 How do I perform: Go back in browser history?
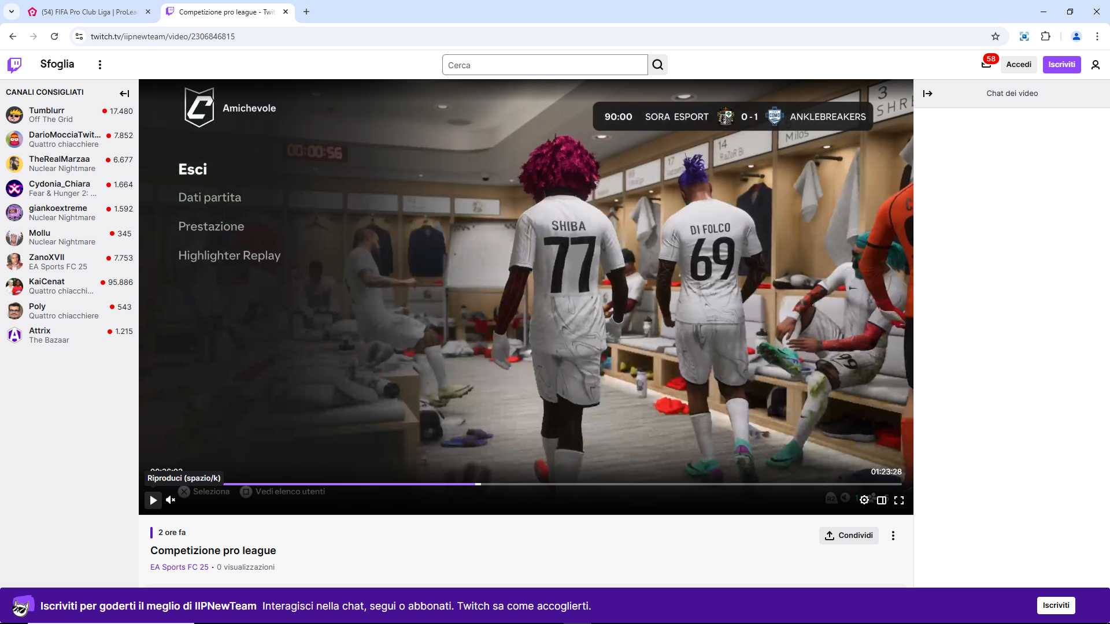tap(13, 36)
